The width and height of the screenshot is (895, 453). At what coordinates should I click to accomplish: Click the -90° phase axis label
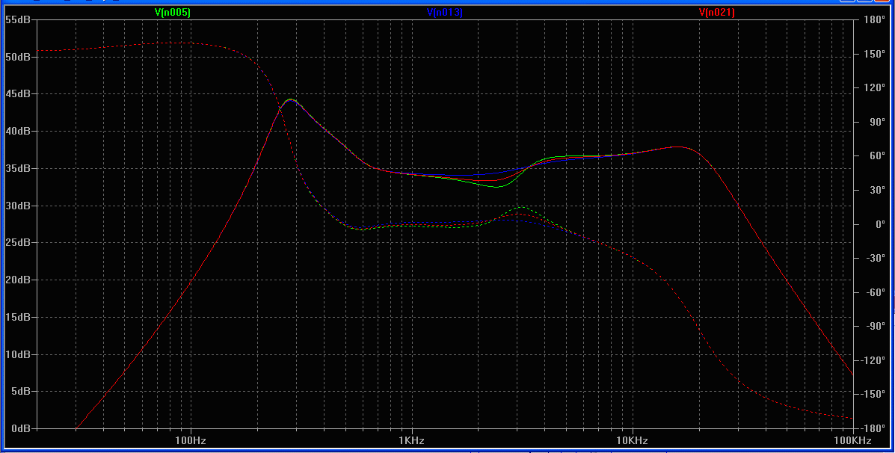[875, 327]
